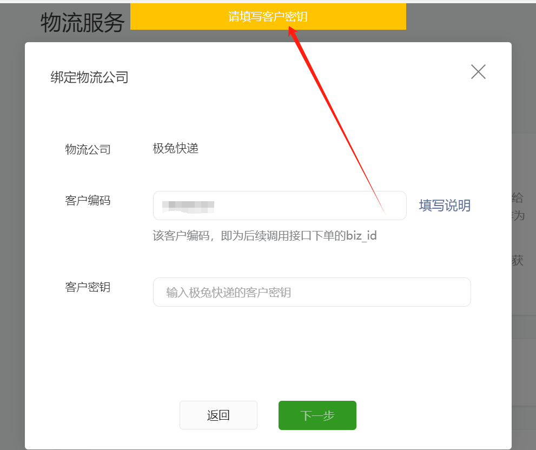Image resolution: width=536 pixels, height=450 pixels.
Task: Click the 返回 button
Action: point(219,415)
